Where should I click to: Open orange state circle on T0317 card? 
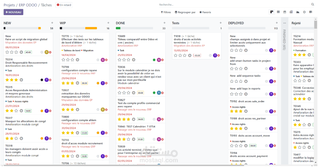(x=42, y=138)
